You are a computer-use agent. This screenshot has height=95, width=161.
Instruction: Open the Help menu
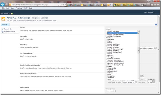30,8
